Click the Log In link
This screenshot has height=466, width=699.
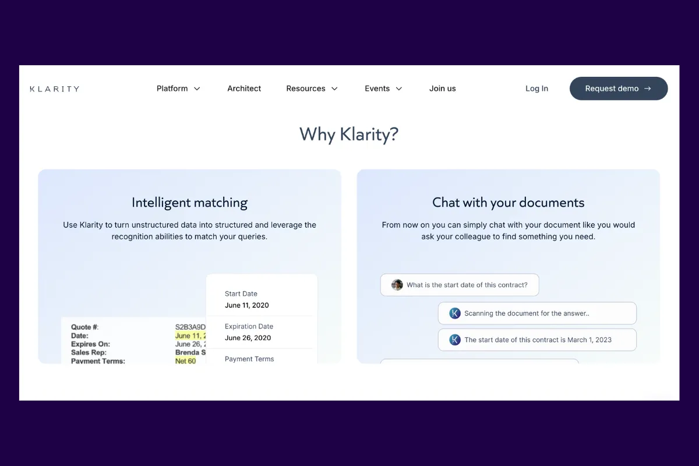click(x=536, y=89)
